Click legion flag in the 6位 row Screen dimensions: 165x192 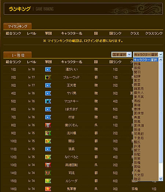(x=48, y=109)
